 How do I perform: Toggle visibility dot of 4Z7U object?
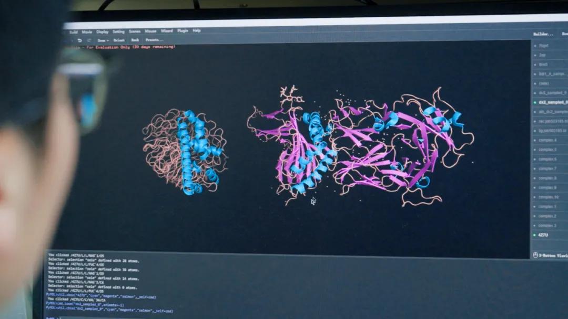pos(535,235)
